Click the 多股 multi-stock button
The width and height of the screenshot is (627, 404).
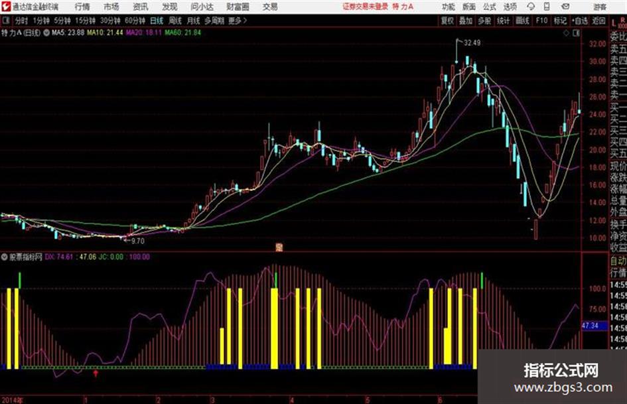pos(484,21)
